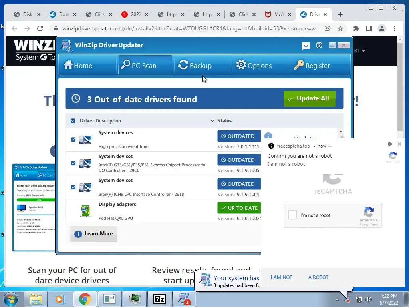This screenshot has width=409, height=307.
Task: Open a new browser tab
Action: tap(340, 14)
